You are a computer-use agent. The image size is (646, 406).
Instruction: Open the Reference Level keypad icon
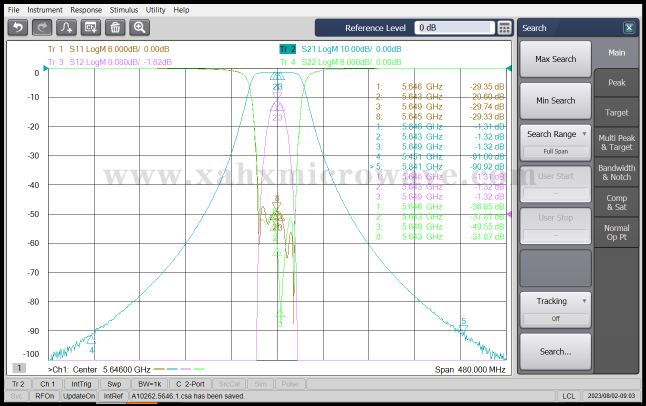click(505, 28)
